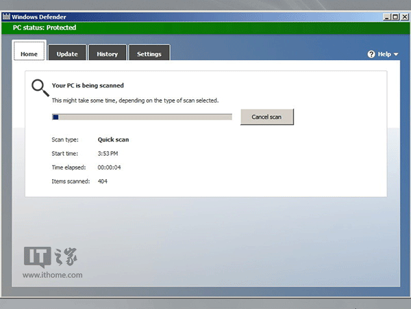Open the Update tab
This screenshot has width=411, height=309.
click(67, 54)
